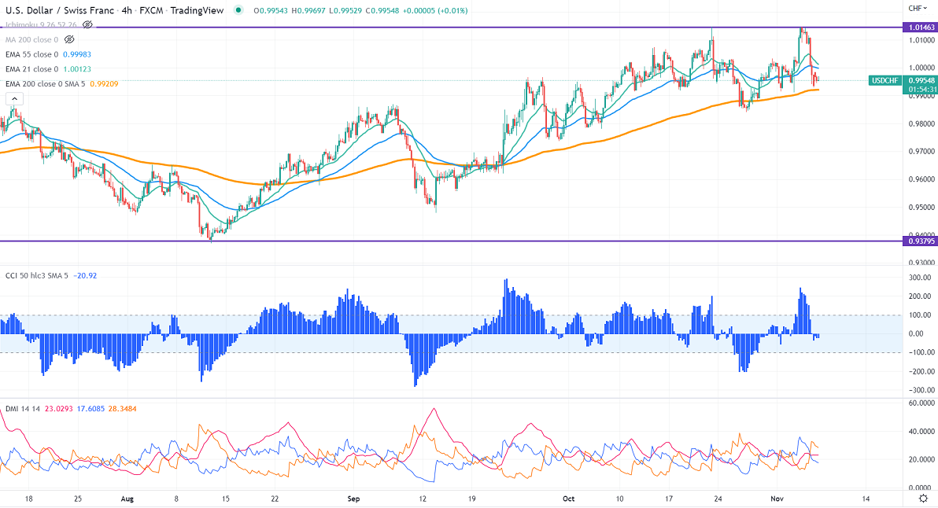Click the green market status dot

point(238,10)
